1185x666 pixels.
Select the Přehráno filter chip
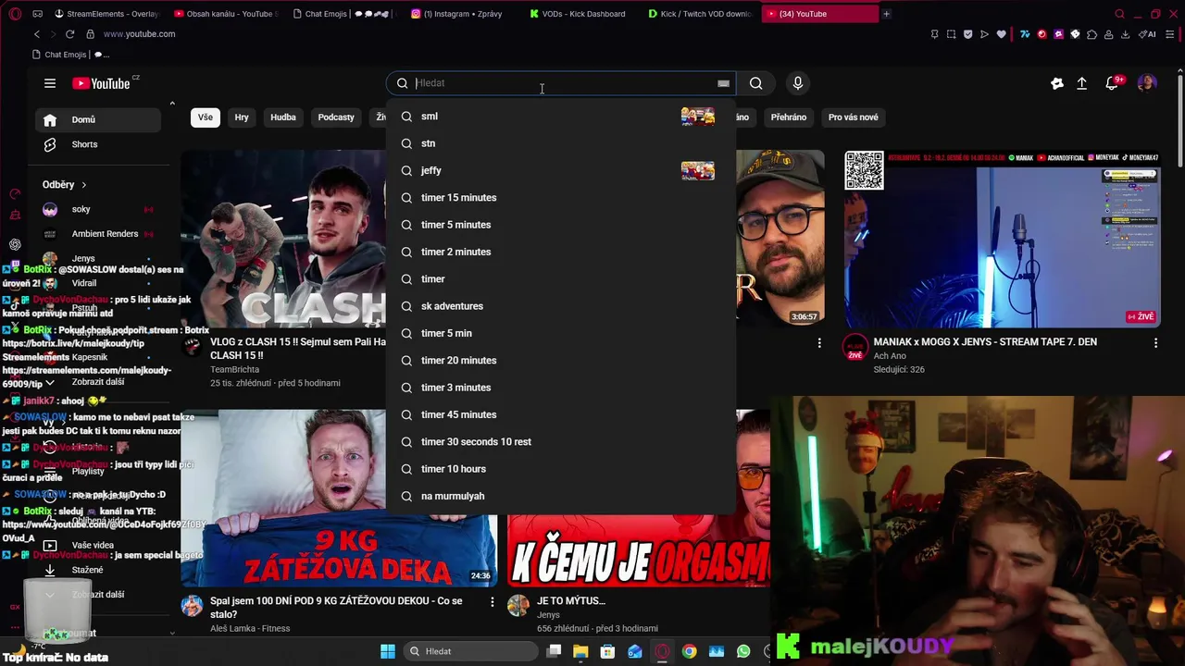click(789, 117)
